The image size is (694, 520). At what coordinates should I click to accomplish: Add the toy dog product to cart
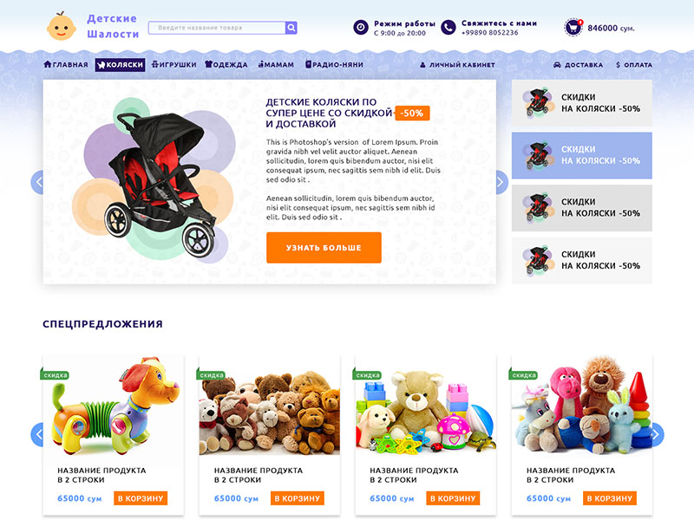pyautogui.click(x=141, y=498)
